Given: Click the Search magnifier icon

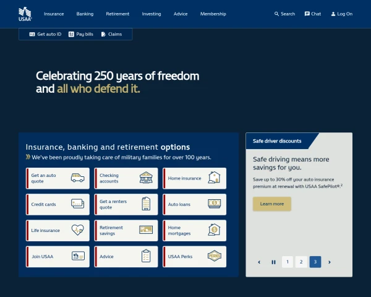Looking at the screenshot, I should click(x=276, y=14).
